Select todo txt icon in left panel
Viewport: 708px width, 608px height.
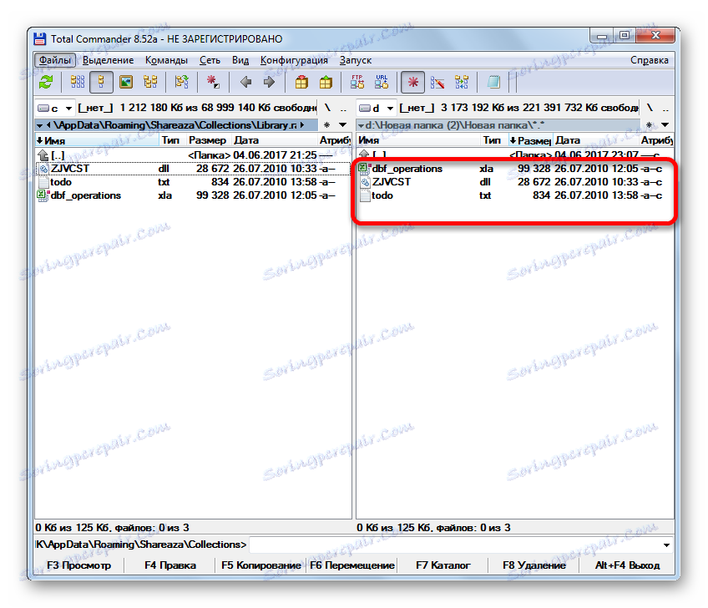pyautogui.click(x=43, y=183)
